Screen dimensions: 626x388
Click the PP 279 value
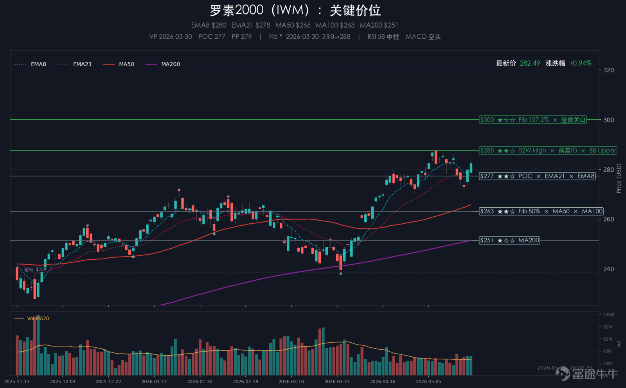[x=241, y=36]
